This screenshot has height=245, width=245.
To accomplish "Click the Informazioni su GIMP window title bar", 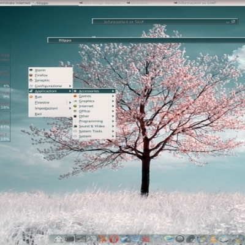I will (x=165, y=21).
